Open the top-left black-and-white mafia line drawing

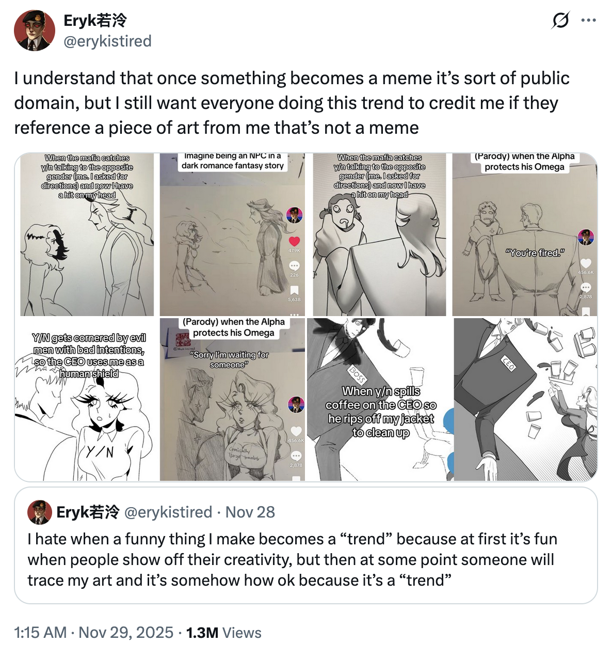87,243
